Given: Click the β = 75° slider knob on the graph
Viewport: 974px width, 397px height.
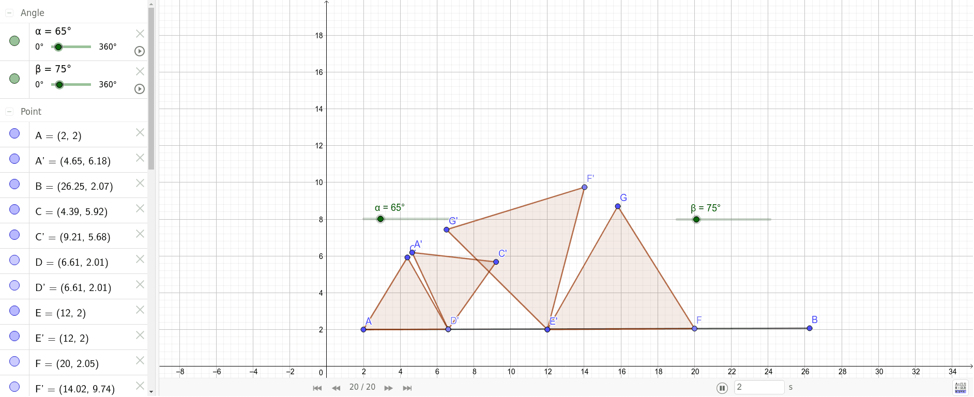Looking at the screenshot, I should [x=696, y=220].
